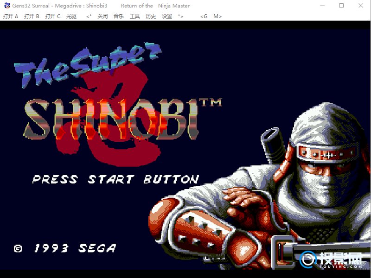Image resolution: width=371 pixels, height=278 pixels.
Task: Click the PRESS START BUTTON text
Action: pyautogui.click(x=115, y=179)
